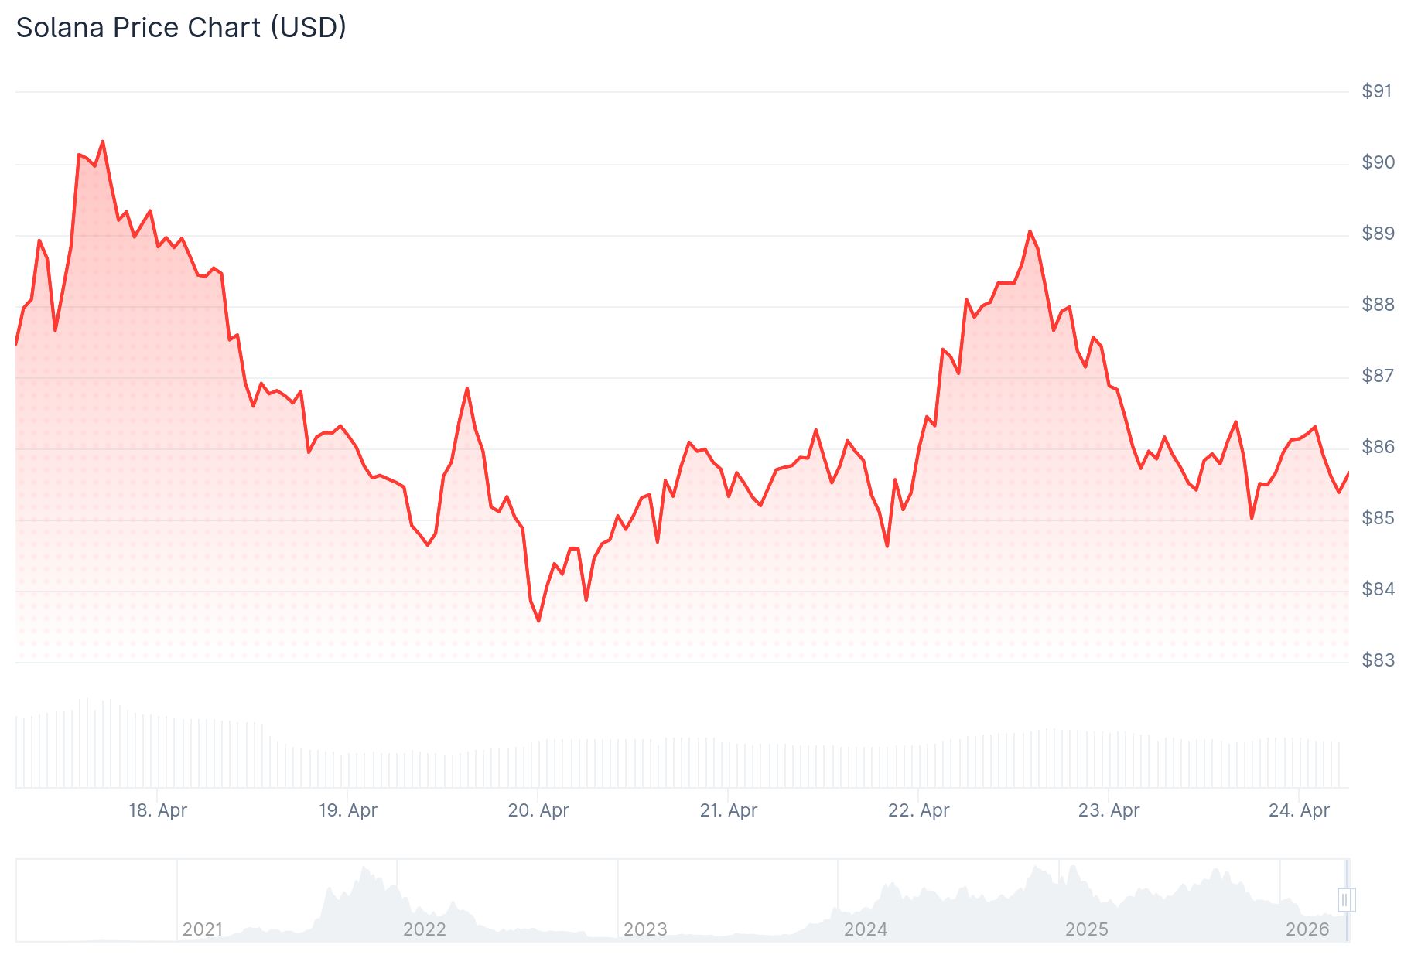Click the highest price peak above $90
Viewport: 1411px width, 965px height.
[102, 142]
